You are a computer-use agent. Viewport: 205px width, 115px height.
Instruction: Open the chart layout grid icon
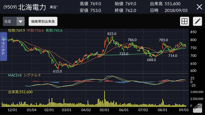coord(184,21)
